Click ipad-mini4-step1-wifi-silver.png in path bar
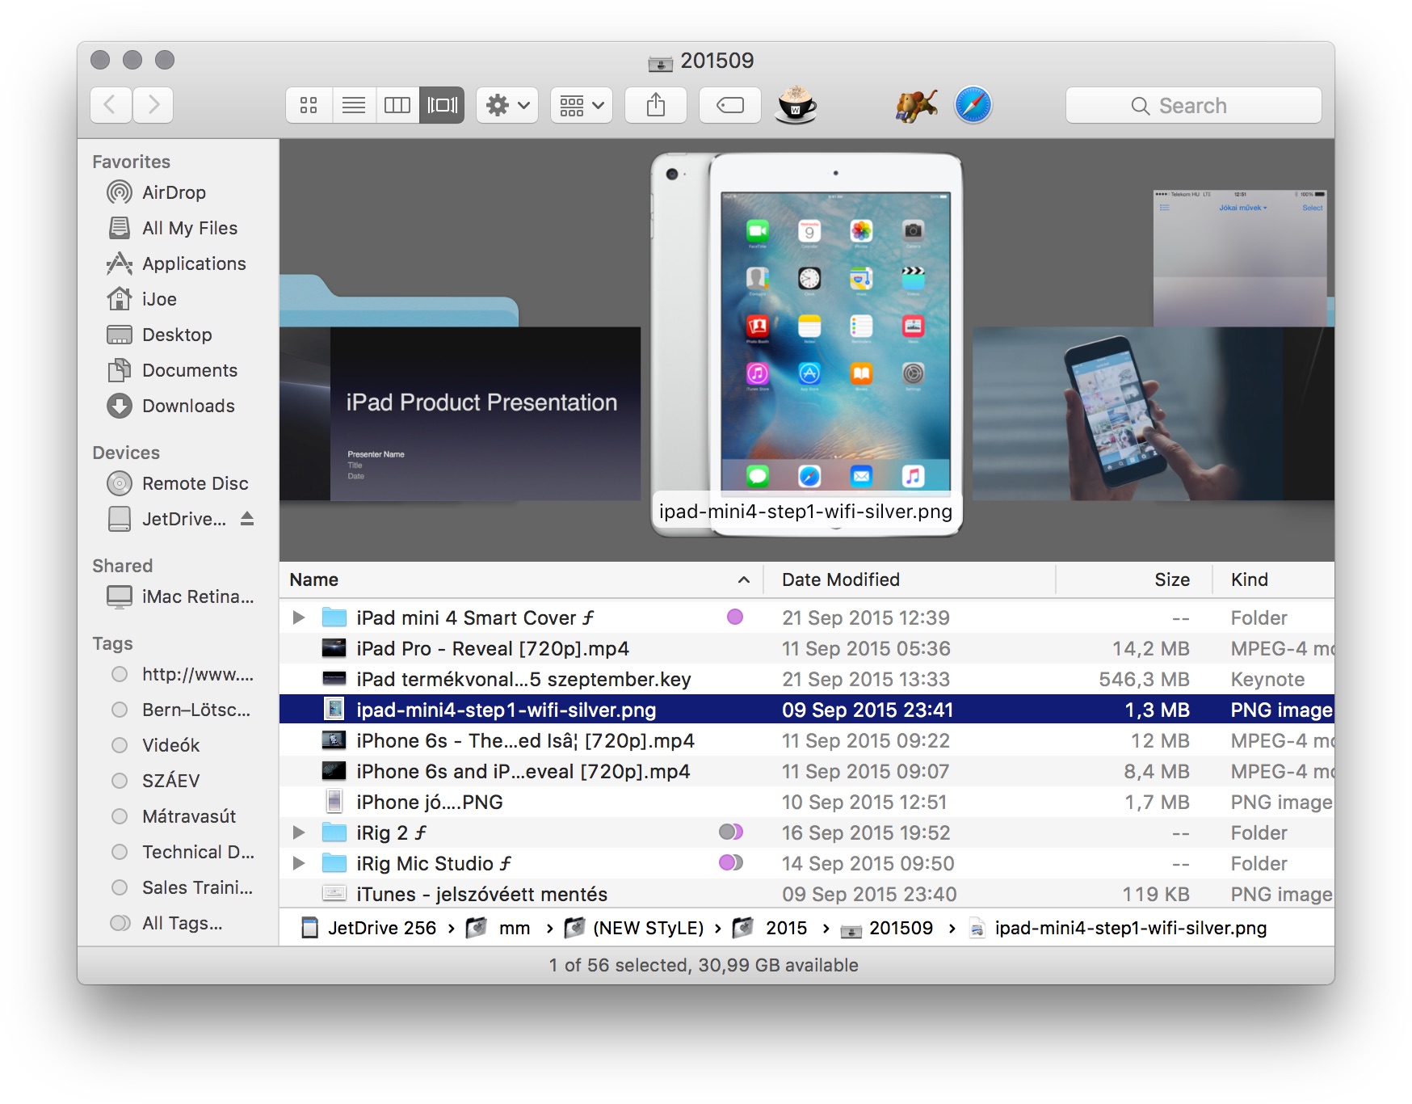 pos(1118,928)
